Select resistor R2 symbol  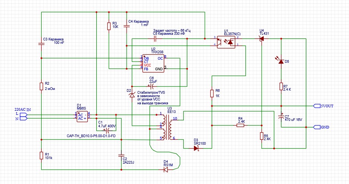point(41,87)
